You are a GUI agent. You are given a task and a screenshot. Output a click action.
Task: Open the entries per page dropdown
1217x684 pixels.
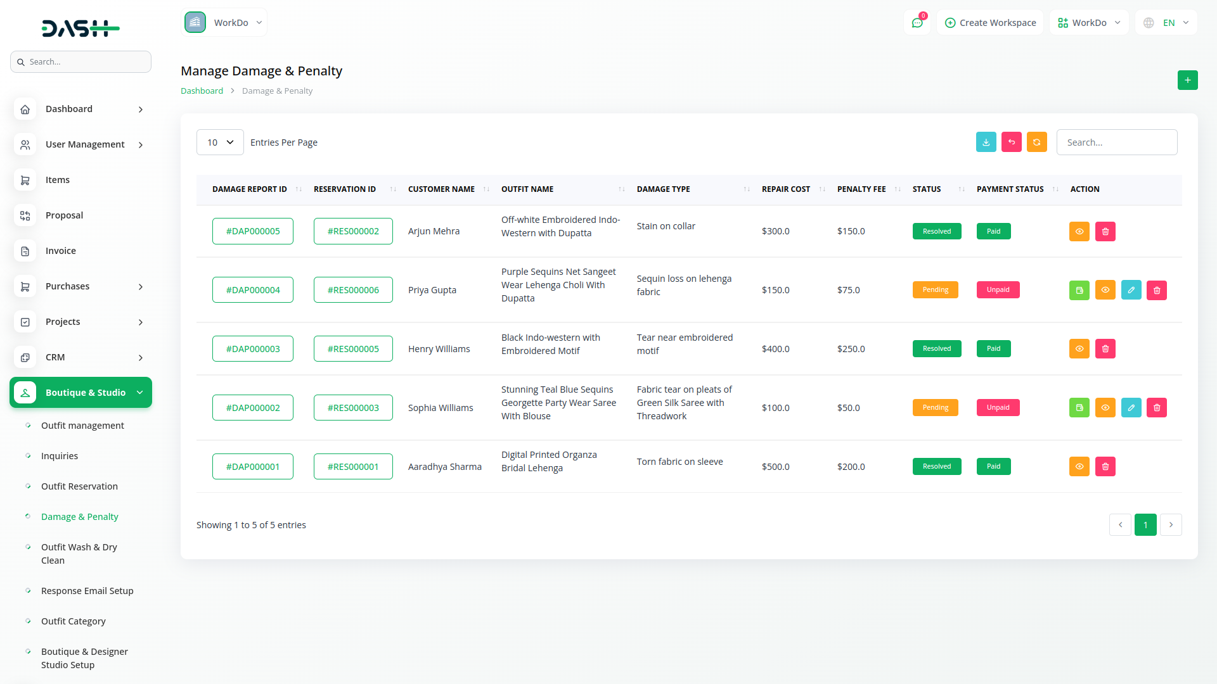click(x=220, y=142)
